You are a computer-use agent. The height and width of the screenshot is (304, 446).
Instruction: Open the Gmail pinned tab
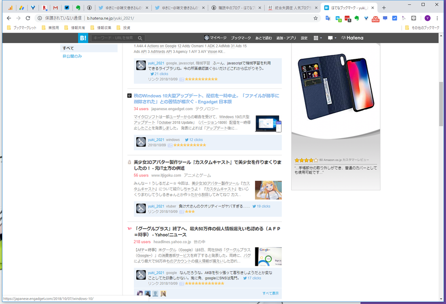tap(55, 8)
